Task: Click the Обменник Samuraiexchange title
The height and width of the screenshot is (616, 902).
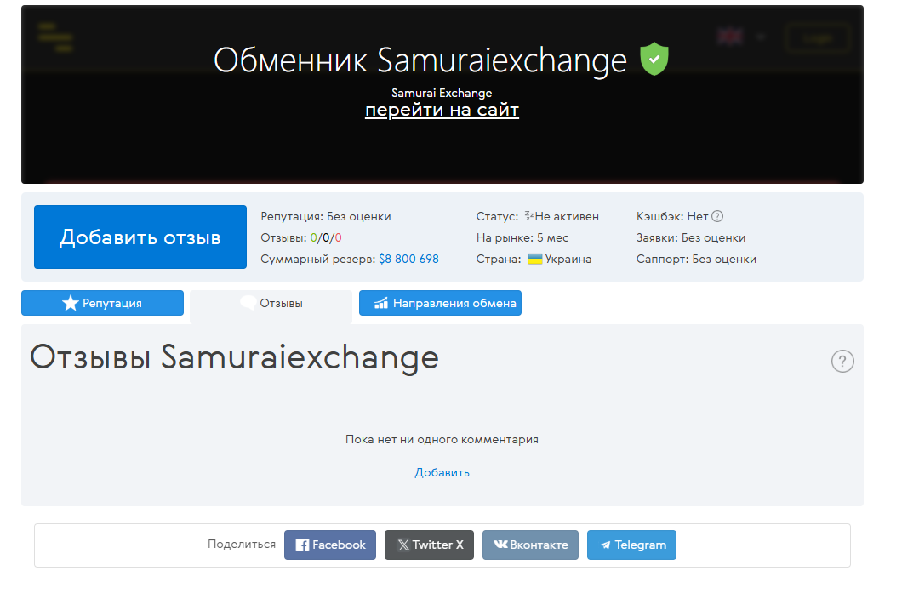Action: tap(420, 60)
